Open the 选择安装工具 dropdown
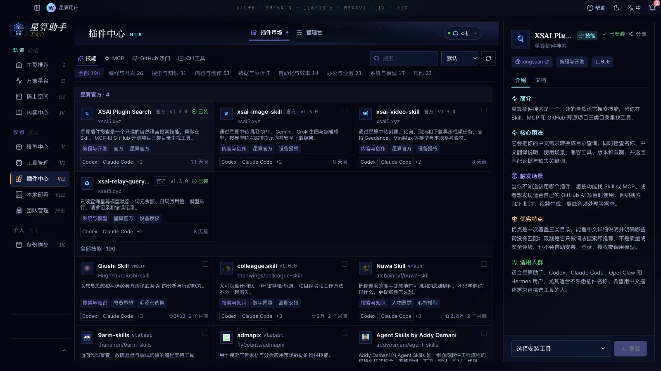 561,349
